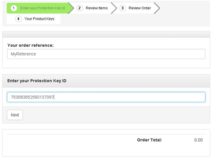Click the chevron arrow after Review Items
The width and height of the screenshot is (212, 159).
114,8
